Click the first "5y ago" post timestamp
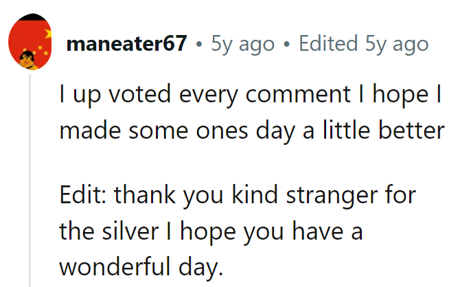This screenshot has width=460, height=287. (243, 44)
